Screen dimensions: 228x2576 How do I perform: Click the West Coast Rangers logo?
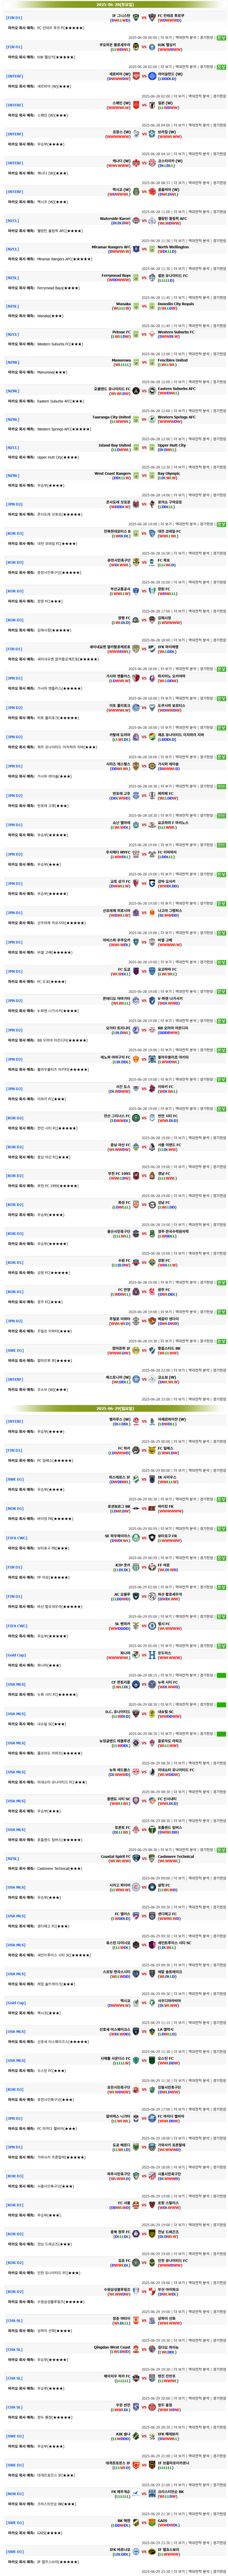tap(136, 475)
